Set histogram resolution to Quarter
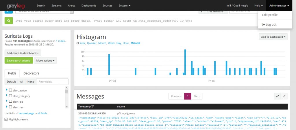 [92, 43]
